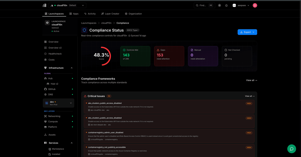The height and width of the screenshot is (157, 301).
Task: Select the Platform dev layer
Action: 52,127
